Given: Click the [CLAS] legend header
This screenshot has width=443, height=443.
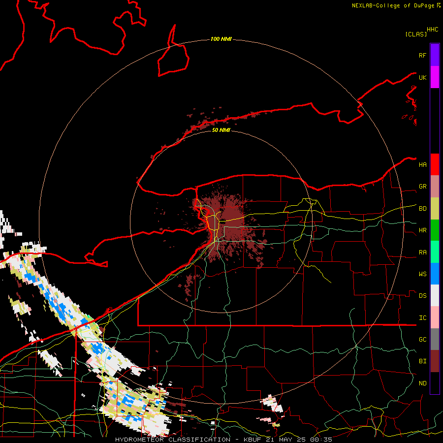Looking at the screenshot, I should pos(416,34).
